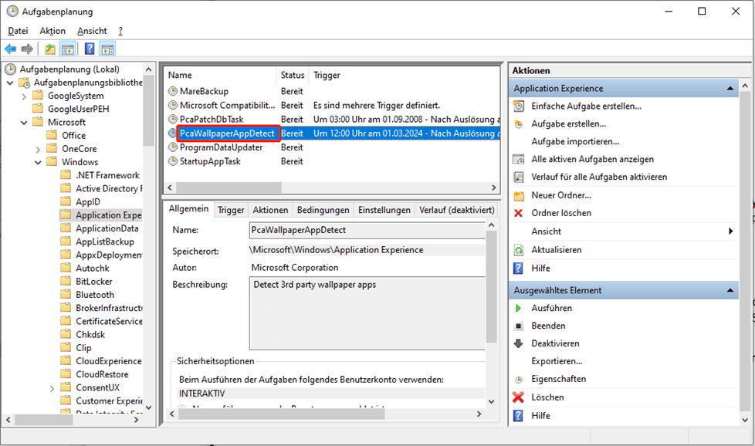This screenshot has height=446, width=755.
Task: Disable the task with Deaktivieren
Action: (x=555, y=343)
